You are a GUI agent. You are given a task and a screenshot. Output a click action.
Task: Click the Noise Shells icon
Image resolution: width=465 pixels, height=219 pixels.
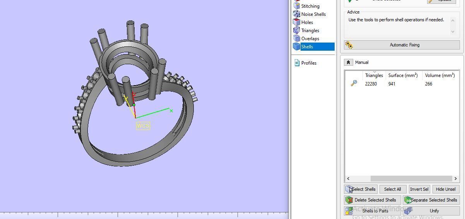tap(296, 14)
